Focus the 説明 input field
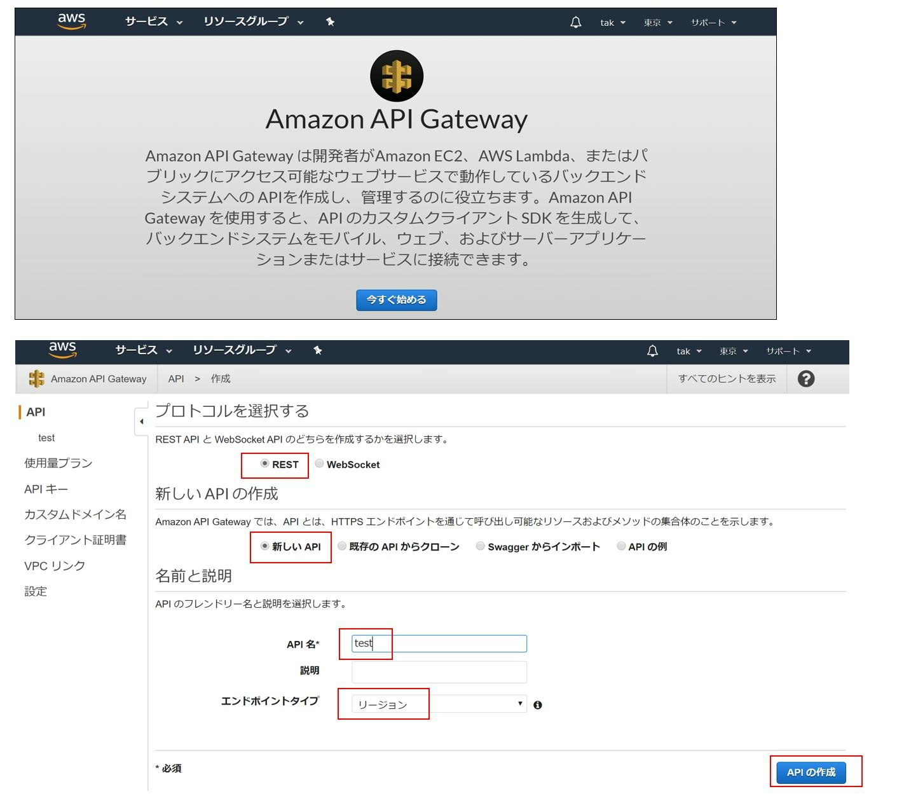Screen dimensions: 904x803 439,672
